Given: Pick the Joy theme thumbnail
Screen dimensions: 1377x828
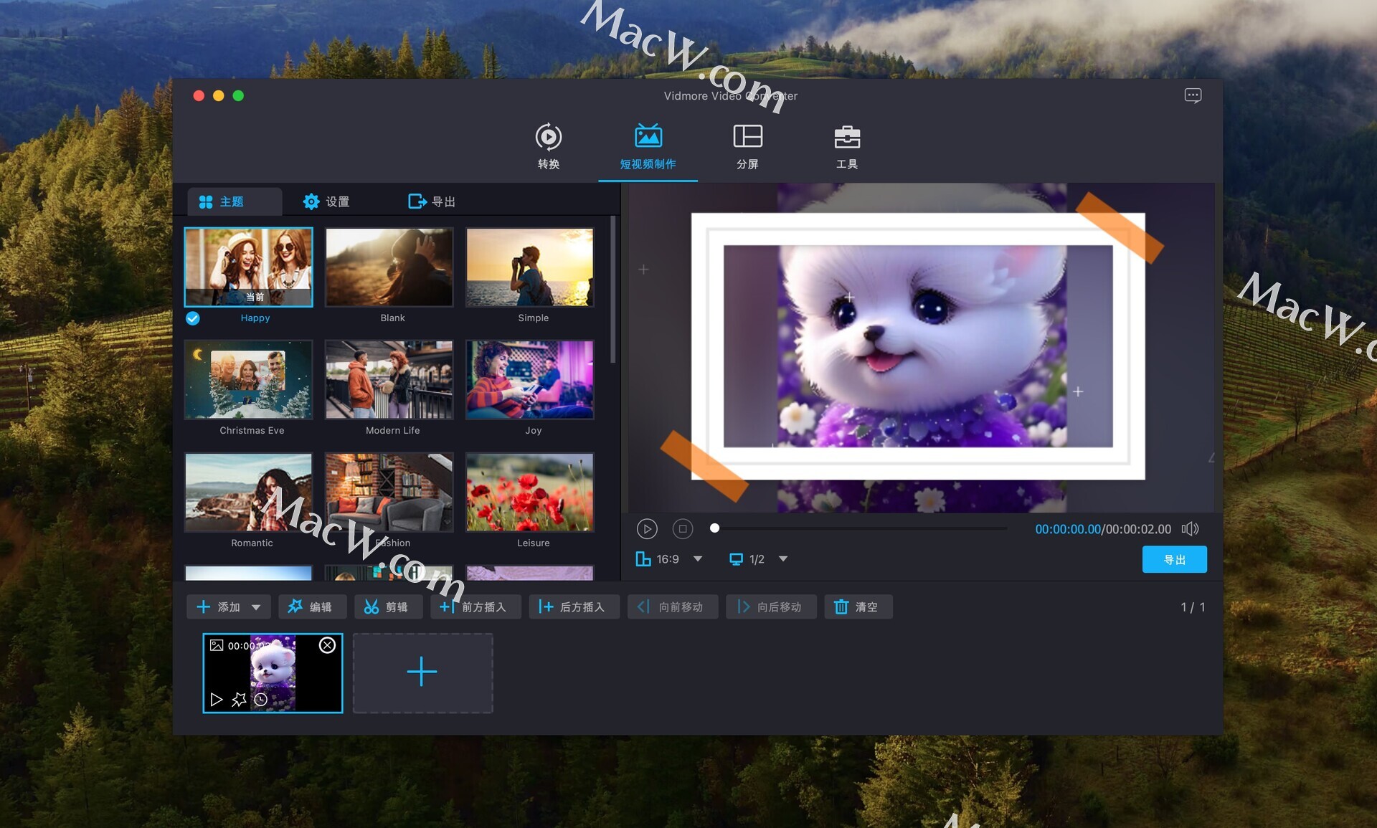Looking at the screenshot, I should point(529,379).
